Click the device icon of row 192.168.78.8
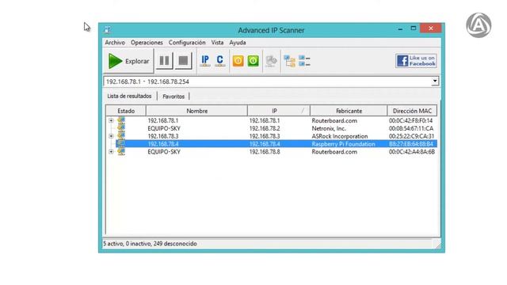 (121, 151)
